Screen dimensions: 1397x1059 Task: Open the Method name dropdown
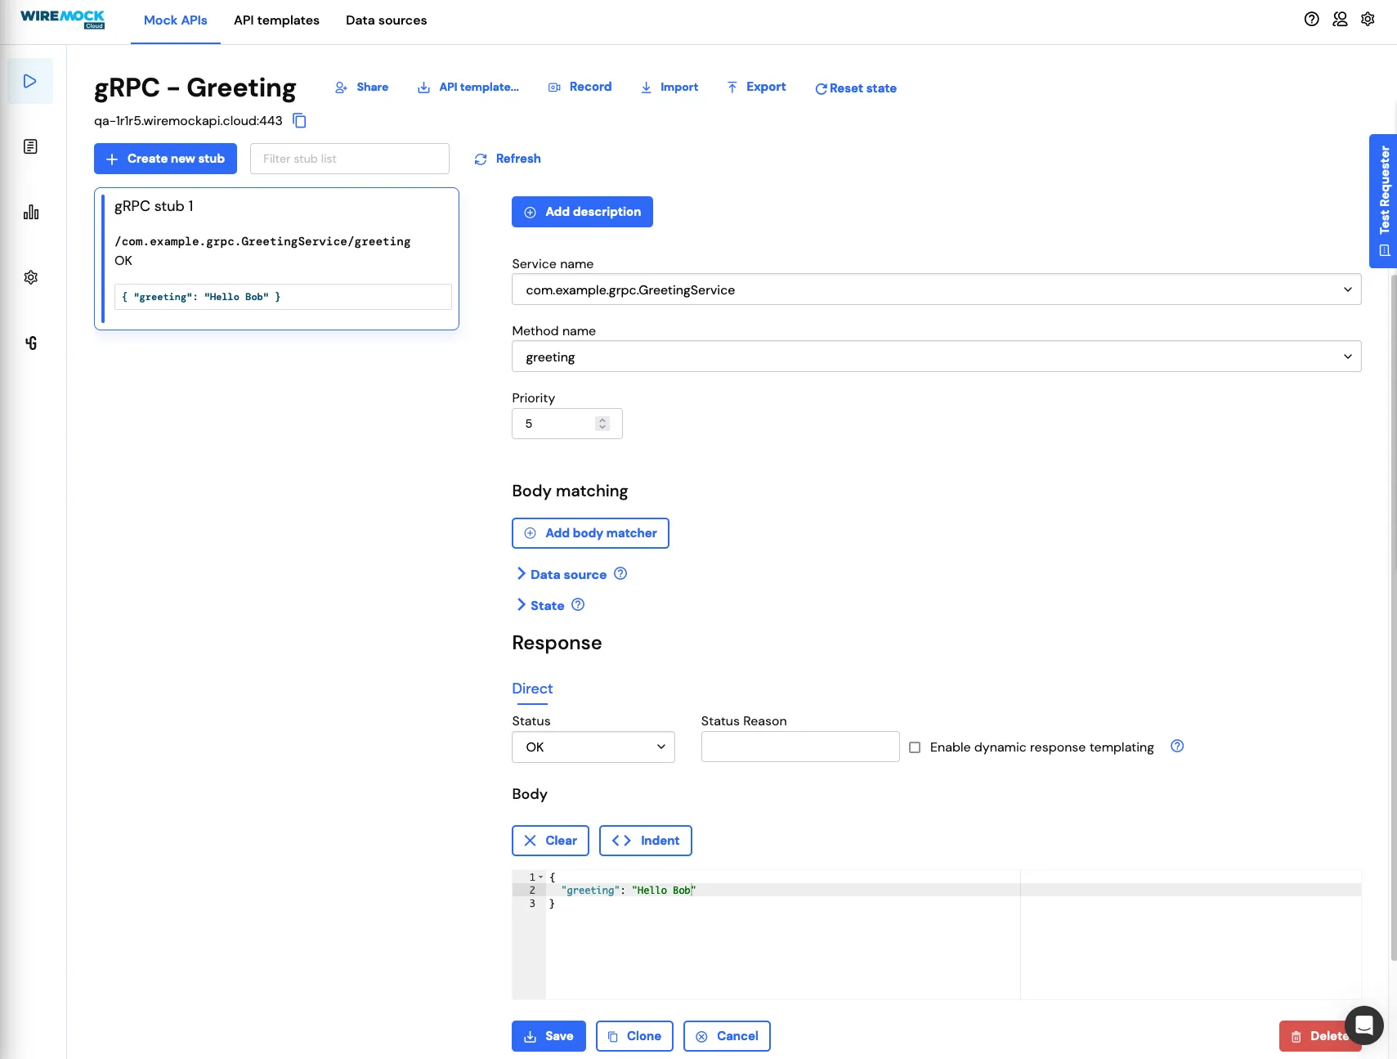tap(936, 357)
